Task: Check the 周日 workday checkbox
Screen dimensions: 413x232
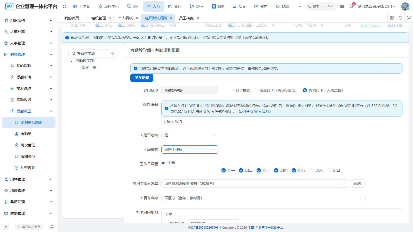Action: pyautogui.click(x=329, y=170)
